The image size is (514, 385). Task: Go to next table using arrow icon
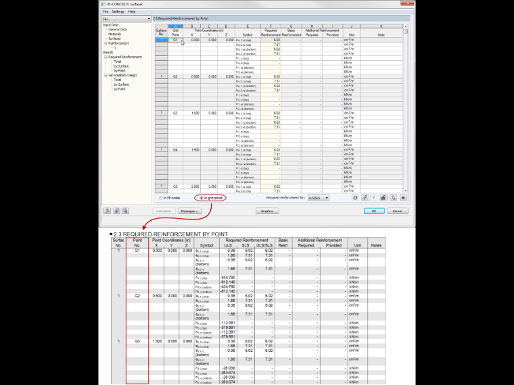(125, 211)
